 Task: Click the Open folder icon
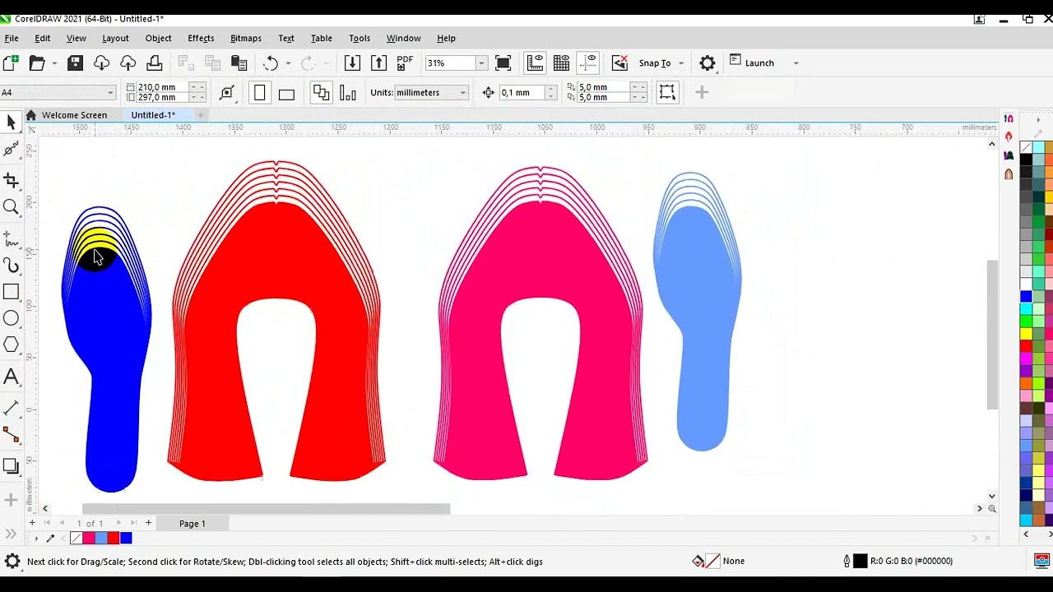(x=37, y=62)
